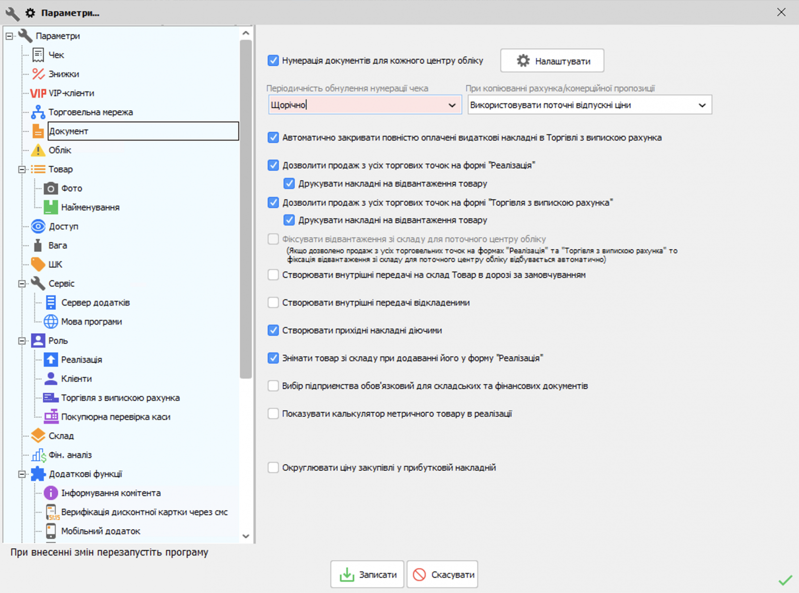Enable Вибір підприємства обов'язковий checkbox

(273, 386)
